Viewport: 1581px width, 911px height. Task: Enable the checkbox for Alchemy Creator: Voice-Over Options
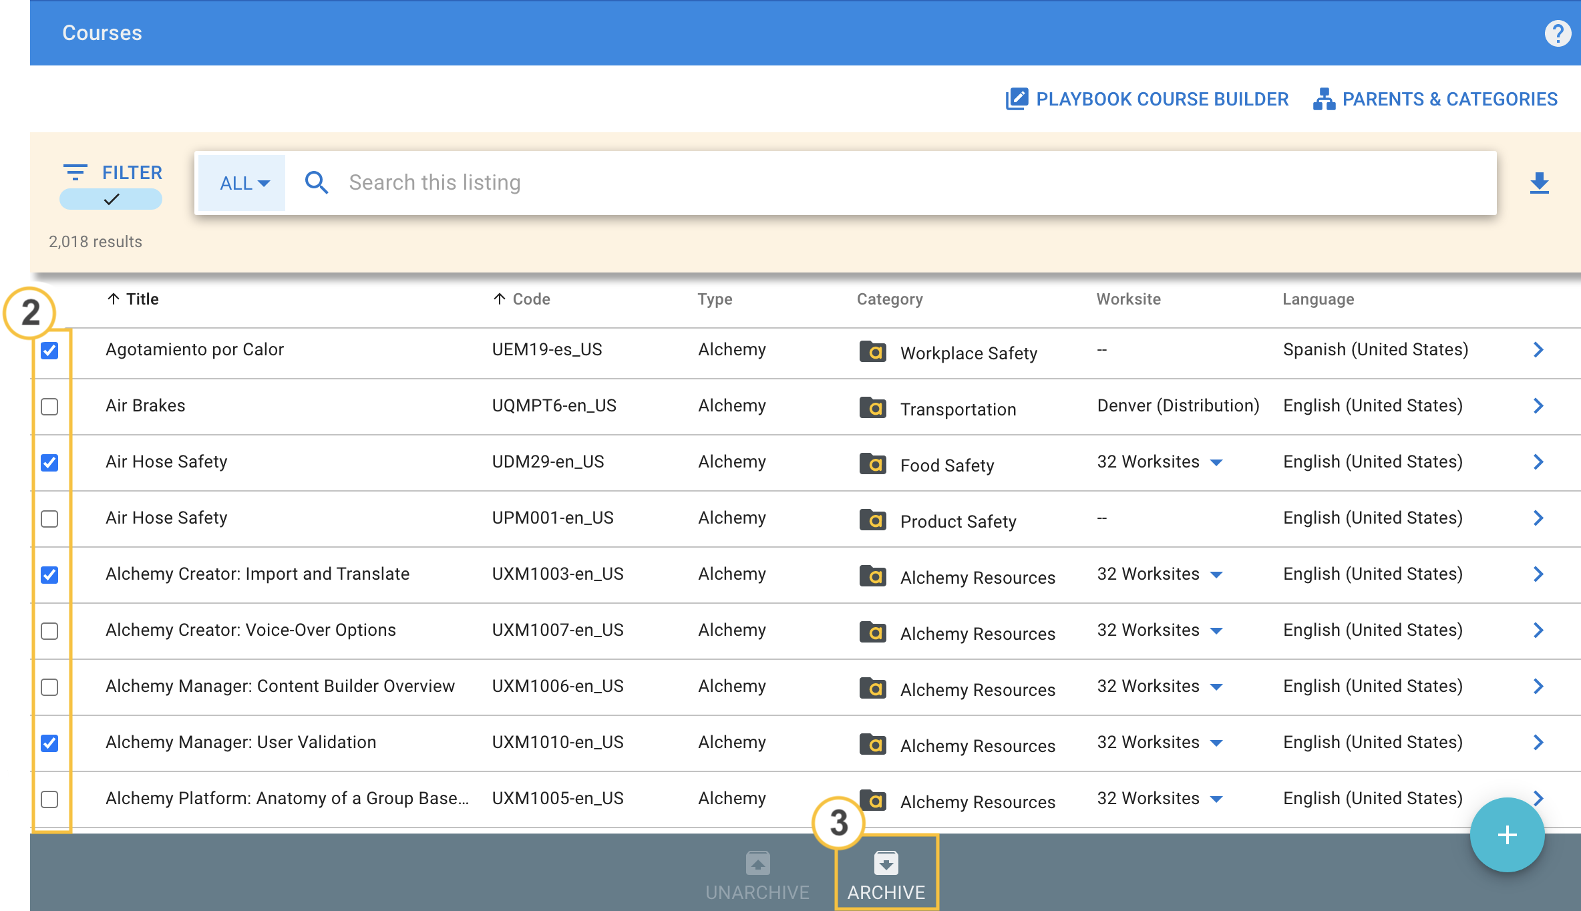point(49,630)
